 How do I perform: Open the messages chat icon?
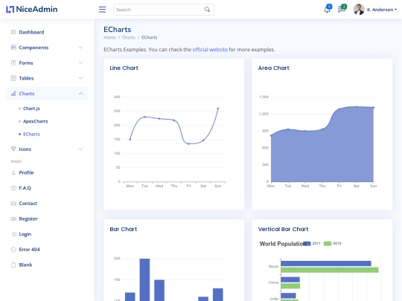tap(342, 10)
